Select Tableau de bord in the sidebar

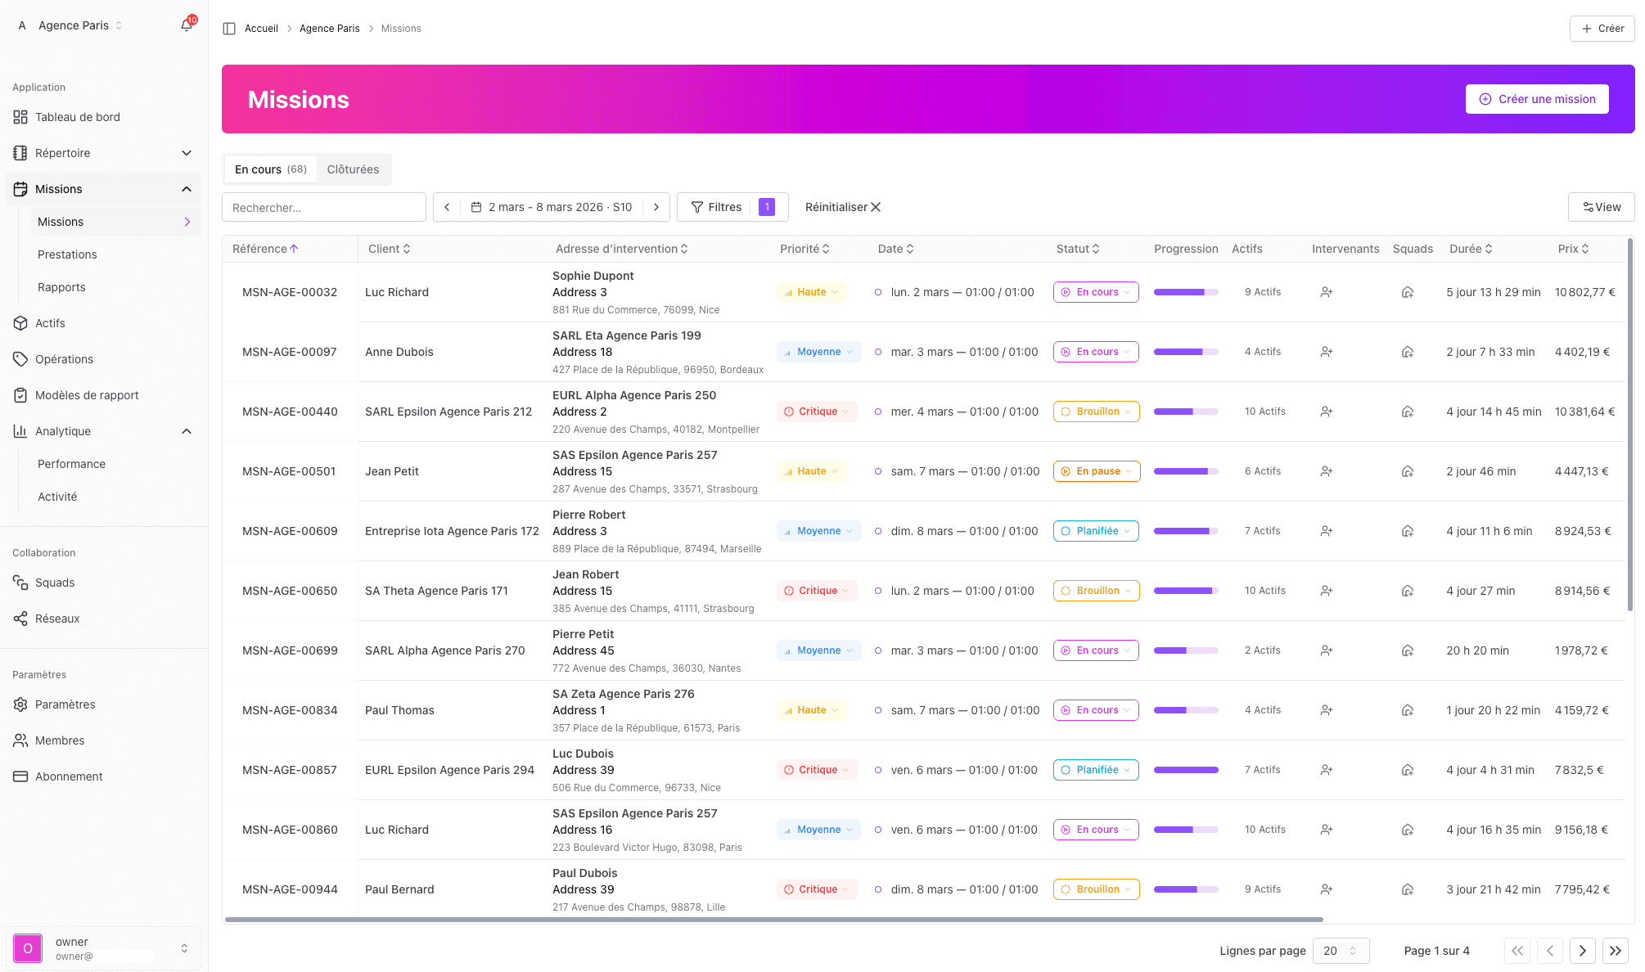[x=78, y=117]
